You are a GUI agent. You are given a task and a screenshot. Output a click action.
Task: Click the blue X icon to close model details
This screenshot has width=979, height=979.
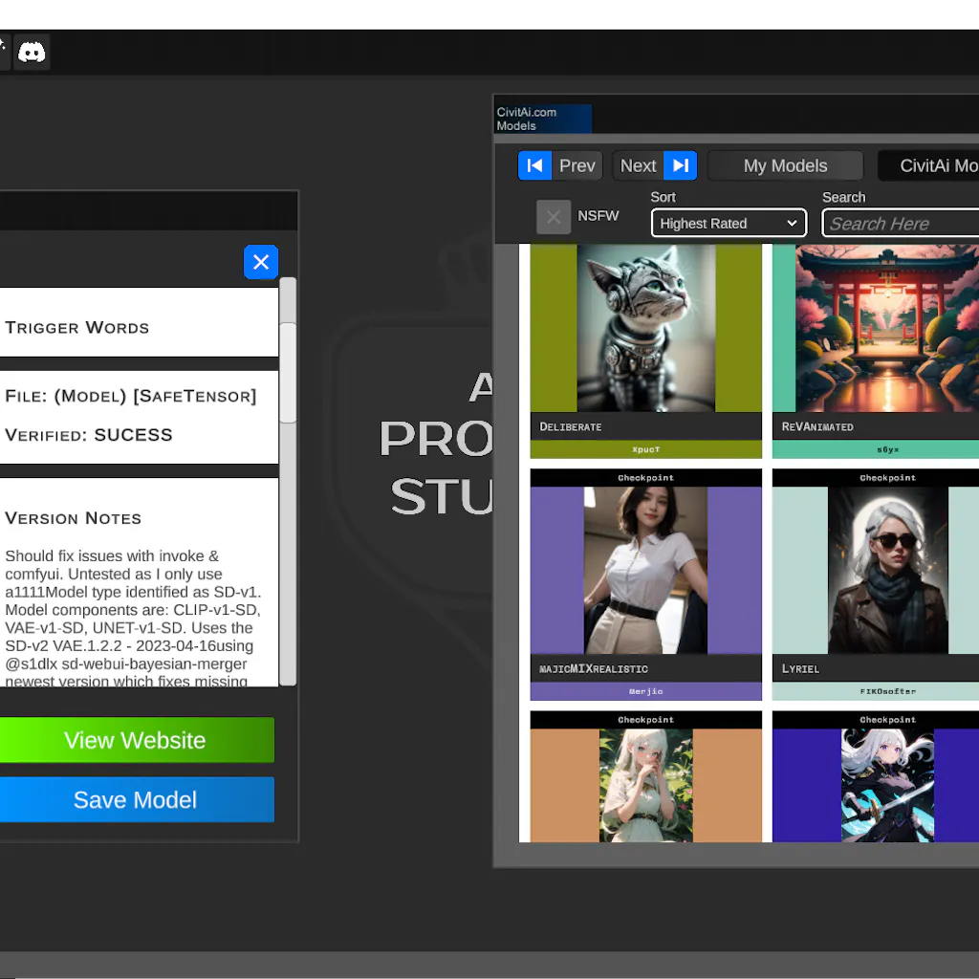tap(260, 261)
